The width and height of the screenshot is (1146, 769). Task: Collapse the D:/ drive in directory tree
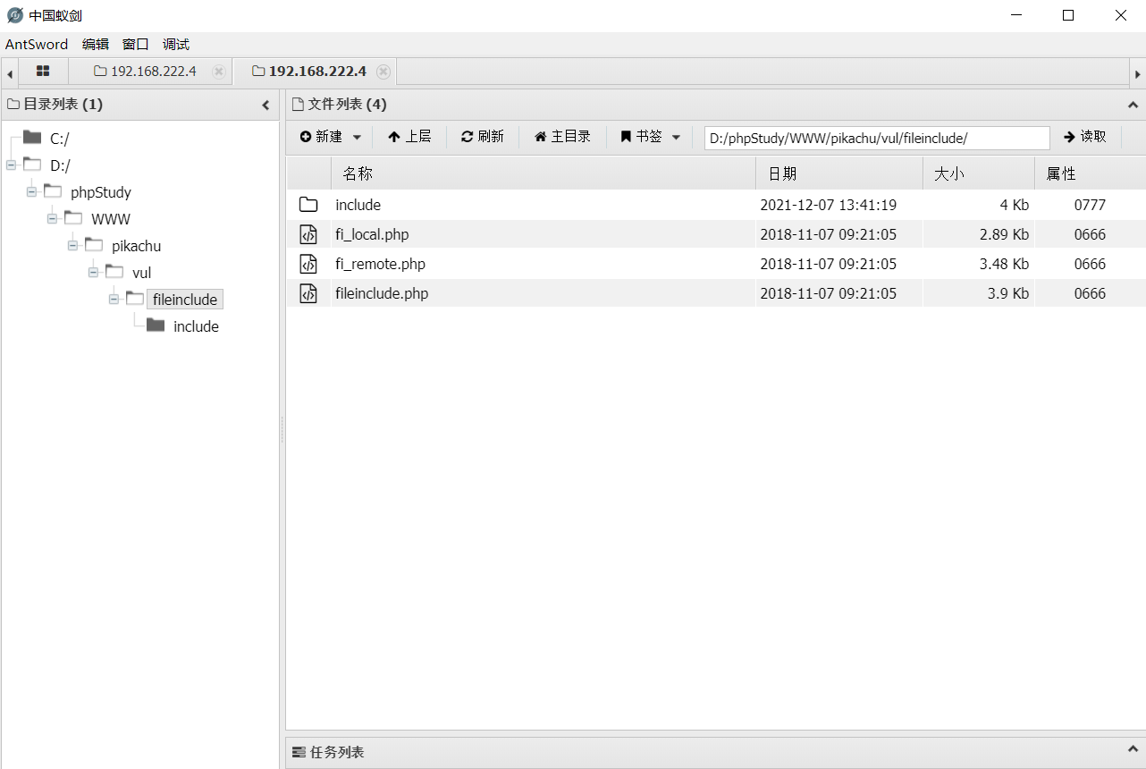(10, 165)
